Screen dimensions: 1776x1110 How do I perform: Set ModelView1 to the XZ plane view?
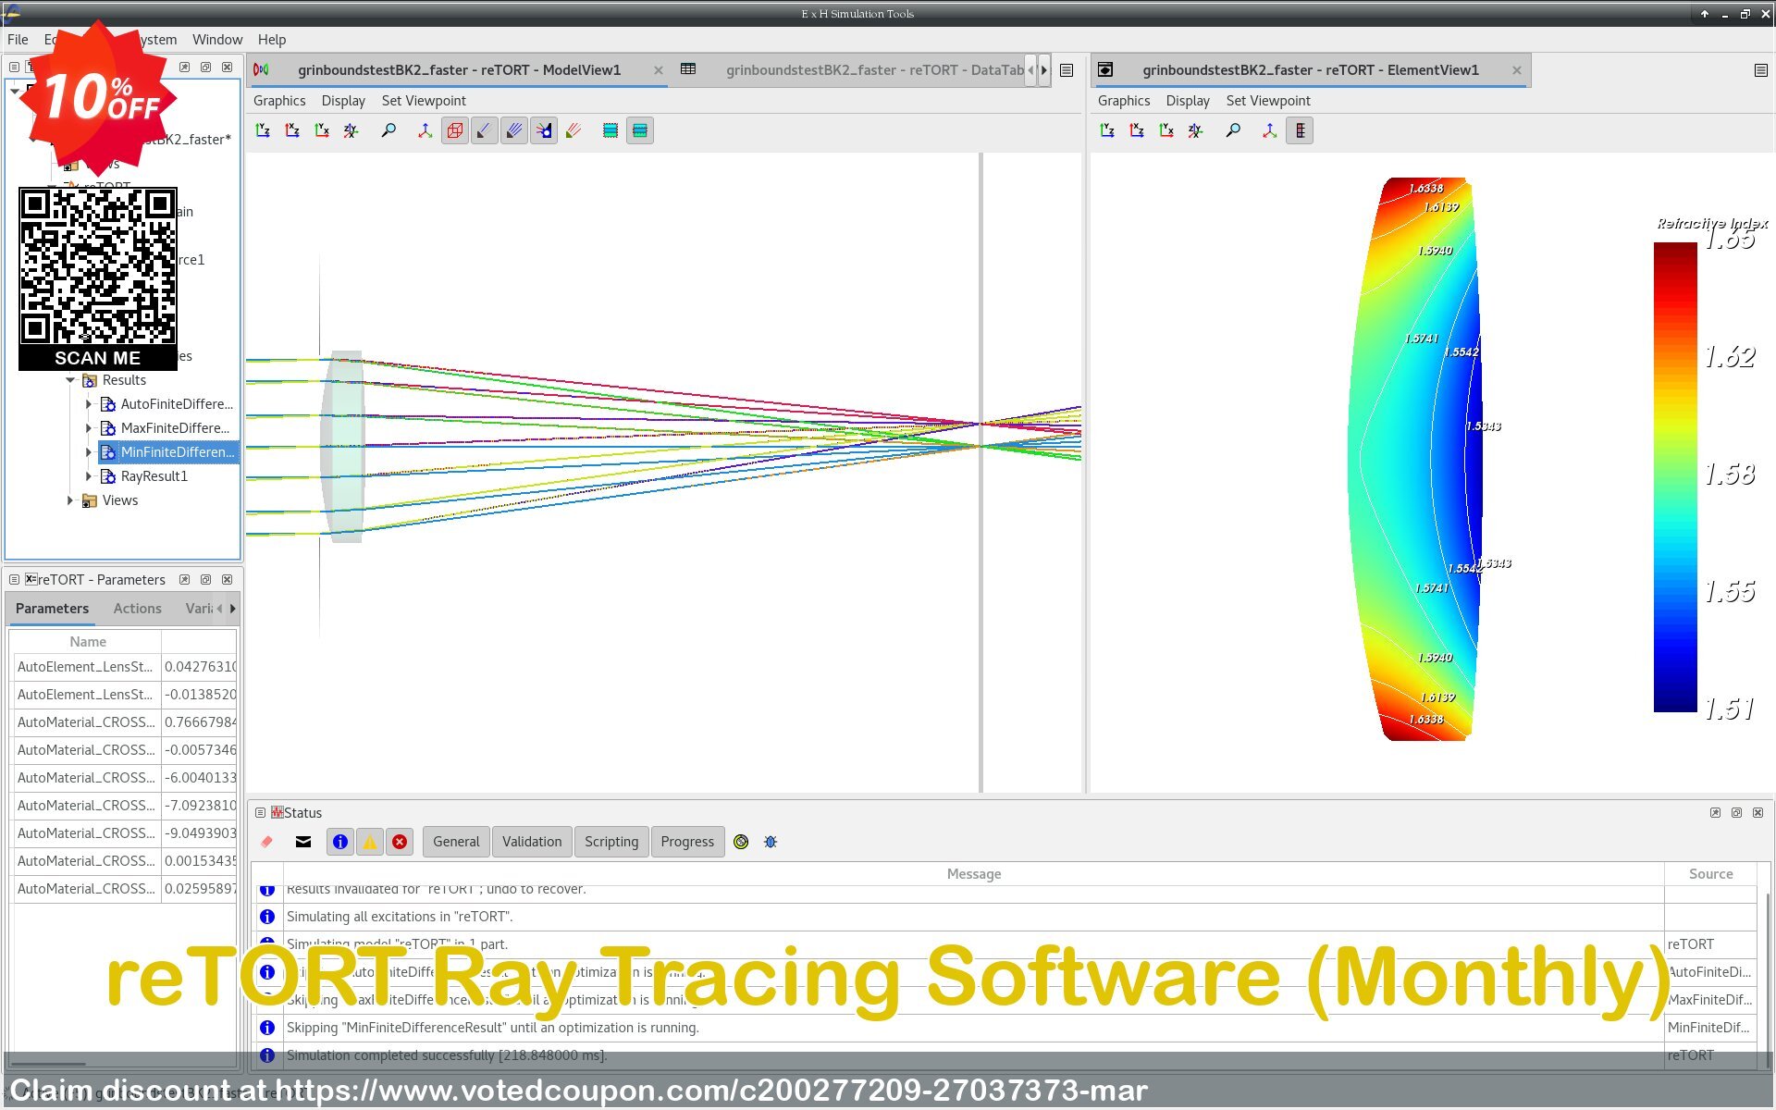pyautogui.click(x=292, y=130)
